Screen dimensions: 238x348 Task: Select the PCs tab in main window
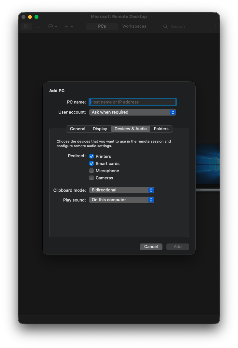(x=102, y=26)
